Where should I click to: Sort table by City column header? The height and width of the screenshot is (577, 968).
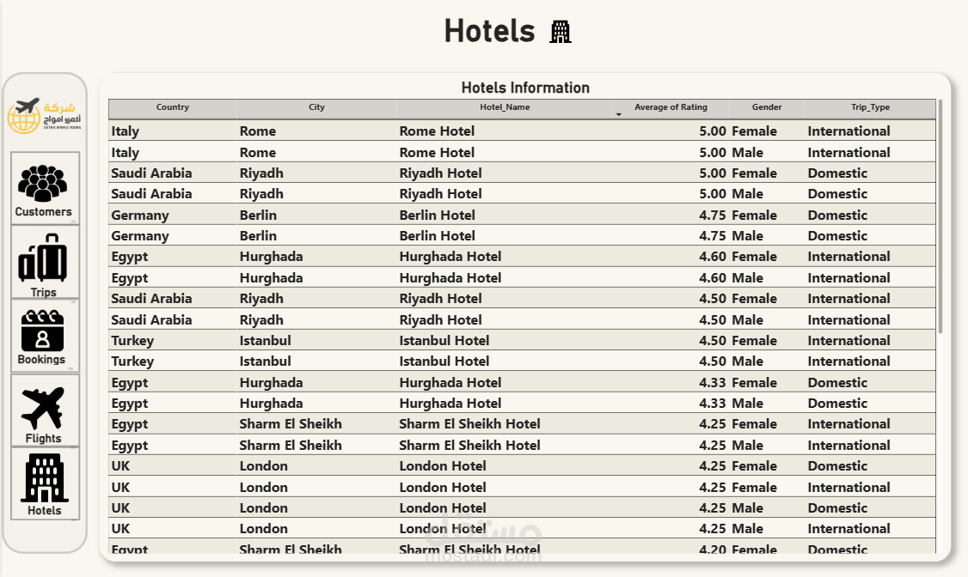[x=316, y=108]
